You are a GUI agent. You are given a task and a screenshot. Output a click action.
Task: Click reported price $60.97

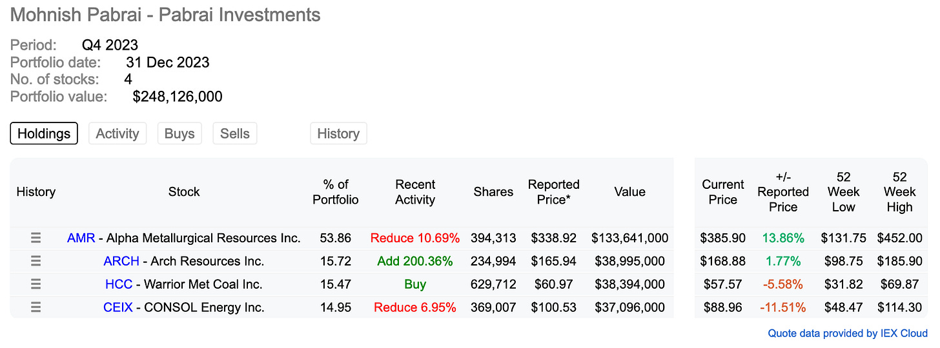click(553, 285)
